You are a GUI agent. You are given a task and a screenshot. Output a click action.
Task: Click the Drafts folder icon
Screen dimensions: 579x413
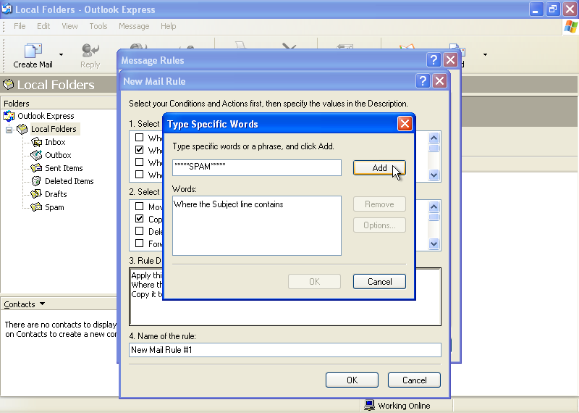36,194
